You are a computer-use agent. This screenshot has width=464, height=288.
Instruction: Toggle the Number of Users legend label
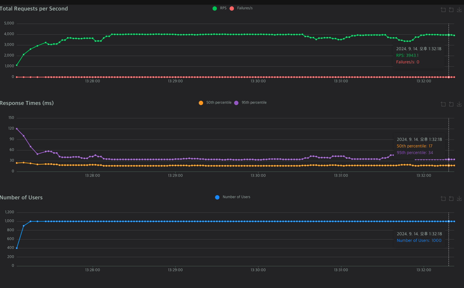236,197
